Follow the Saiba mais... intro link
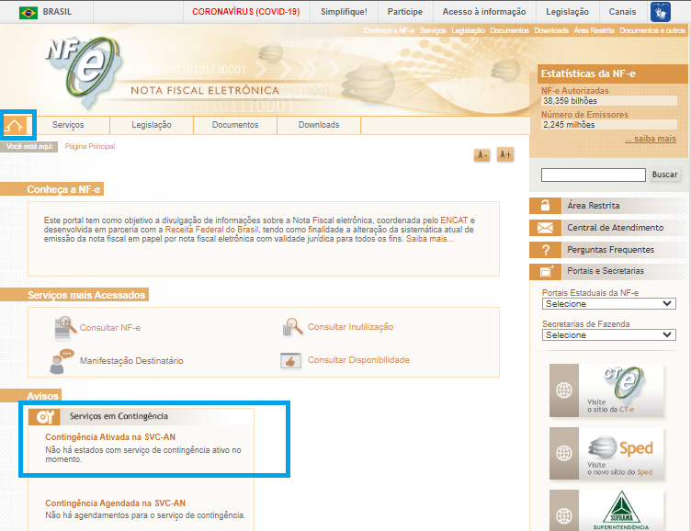691x531 pixels. (x=430, y=239)
